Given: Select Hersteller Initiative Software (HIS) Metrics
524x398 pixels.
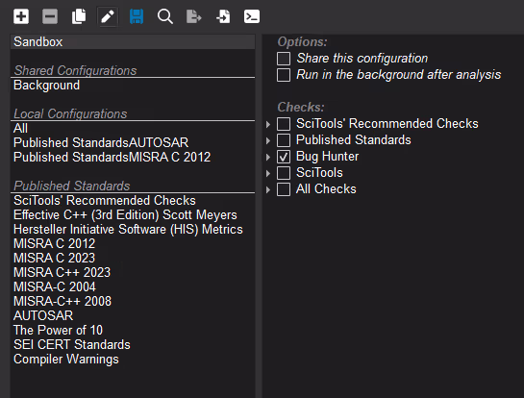Looking at the screenshot, I should [x=133, y=229].
